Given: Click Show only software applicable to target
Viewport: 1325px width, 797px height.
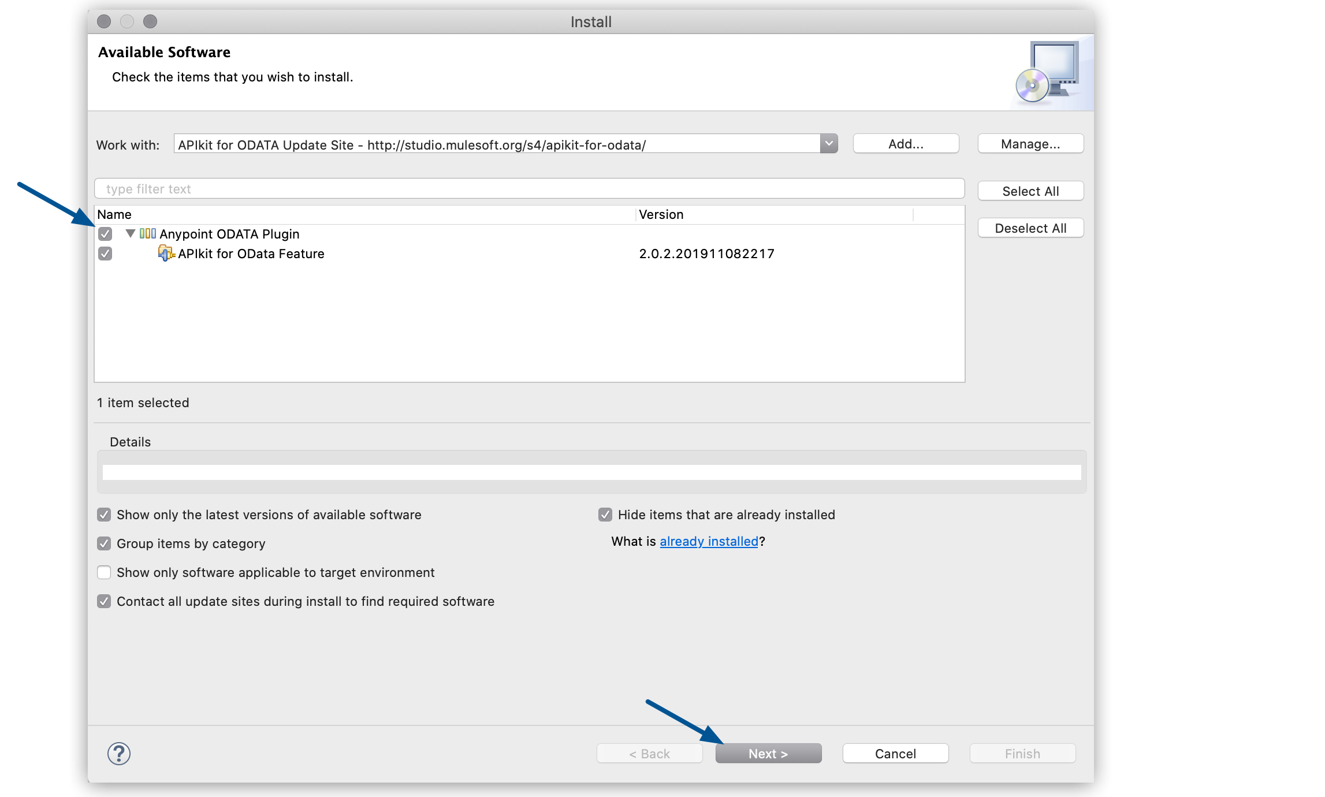Looking at the screenshot, I should tap(105, 572).
